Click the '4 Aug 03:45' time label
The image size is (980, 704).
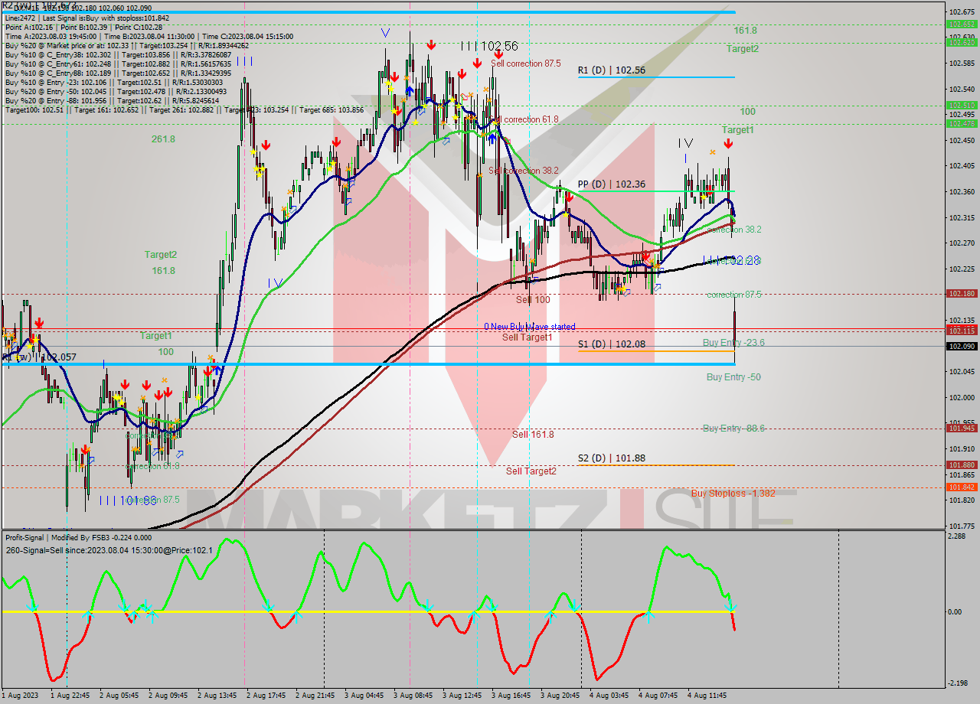click(609, 696)
